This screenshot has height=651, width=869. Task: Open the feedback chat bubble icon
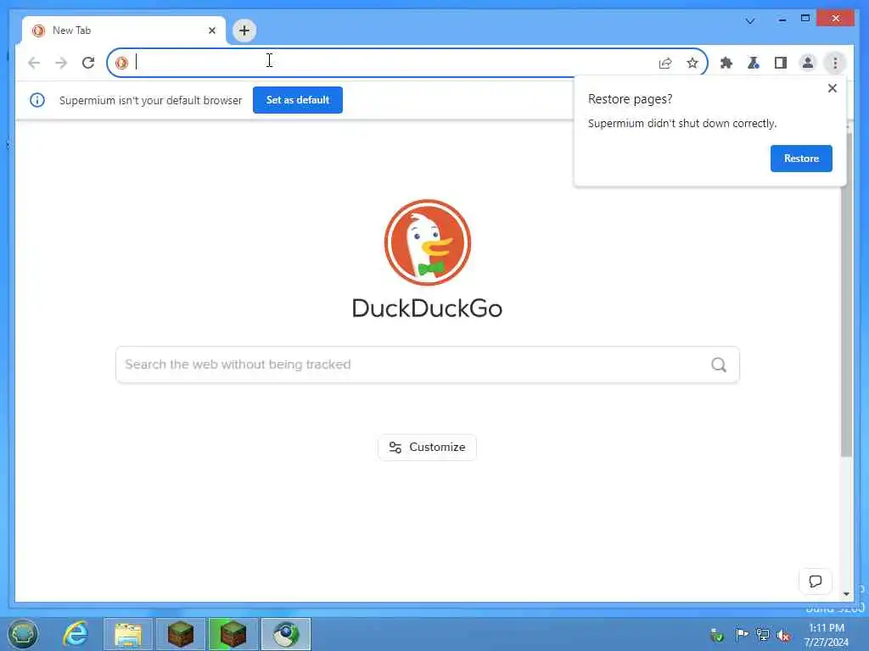point(815,581)
